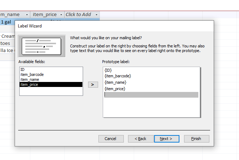239x160 pixels.
Task: Click the < Back button
Action: pos(141,139)
